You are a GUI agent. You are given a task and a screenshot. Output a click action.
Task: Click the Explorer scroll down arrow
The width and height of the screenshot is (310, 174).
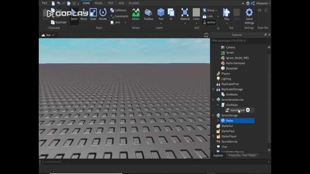coord(269,150)
